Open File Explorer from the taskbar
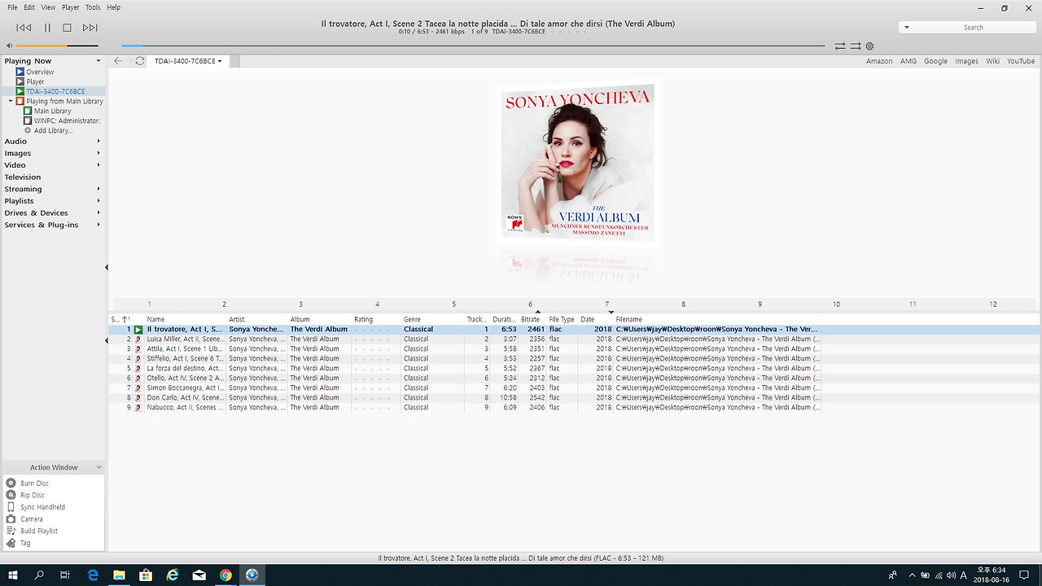 click(119, 575)
